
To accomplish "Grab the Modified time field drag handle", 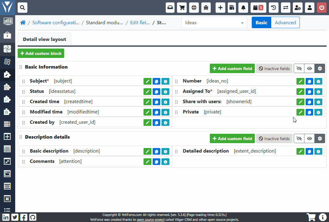I will 23,112.
